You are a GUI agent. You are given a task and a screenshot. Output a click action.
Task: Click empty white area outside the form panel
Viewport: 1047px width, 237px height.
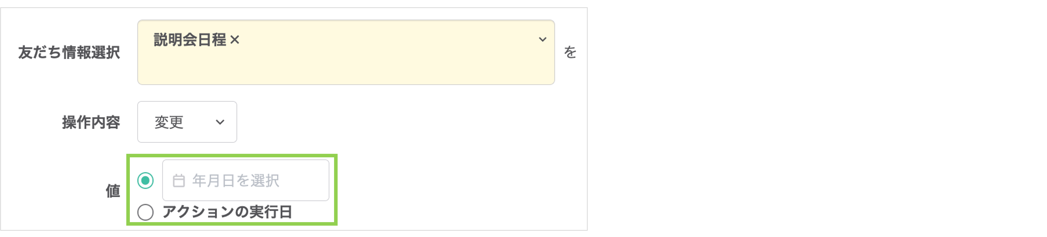(x=813, y=122)
